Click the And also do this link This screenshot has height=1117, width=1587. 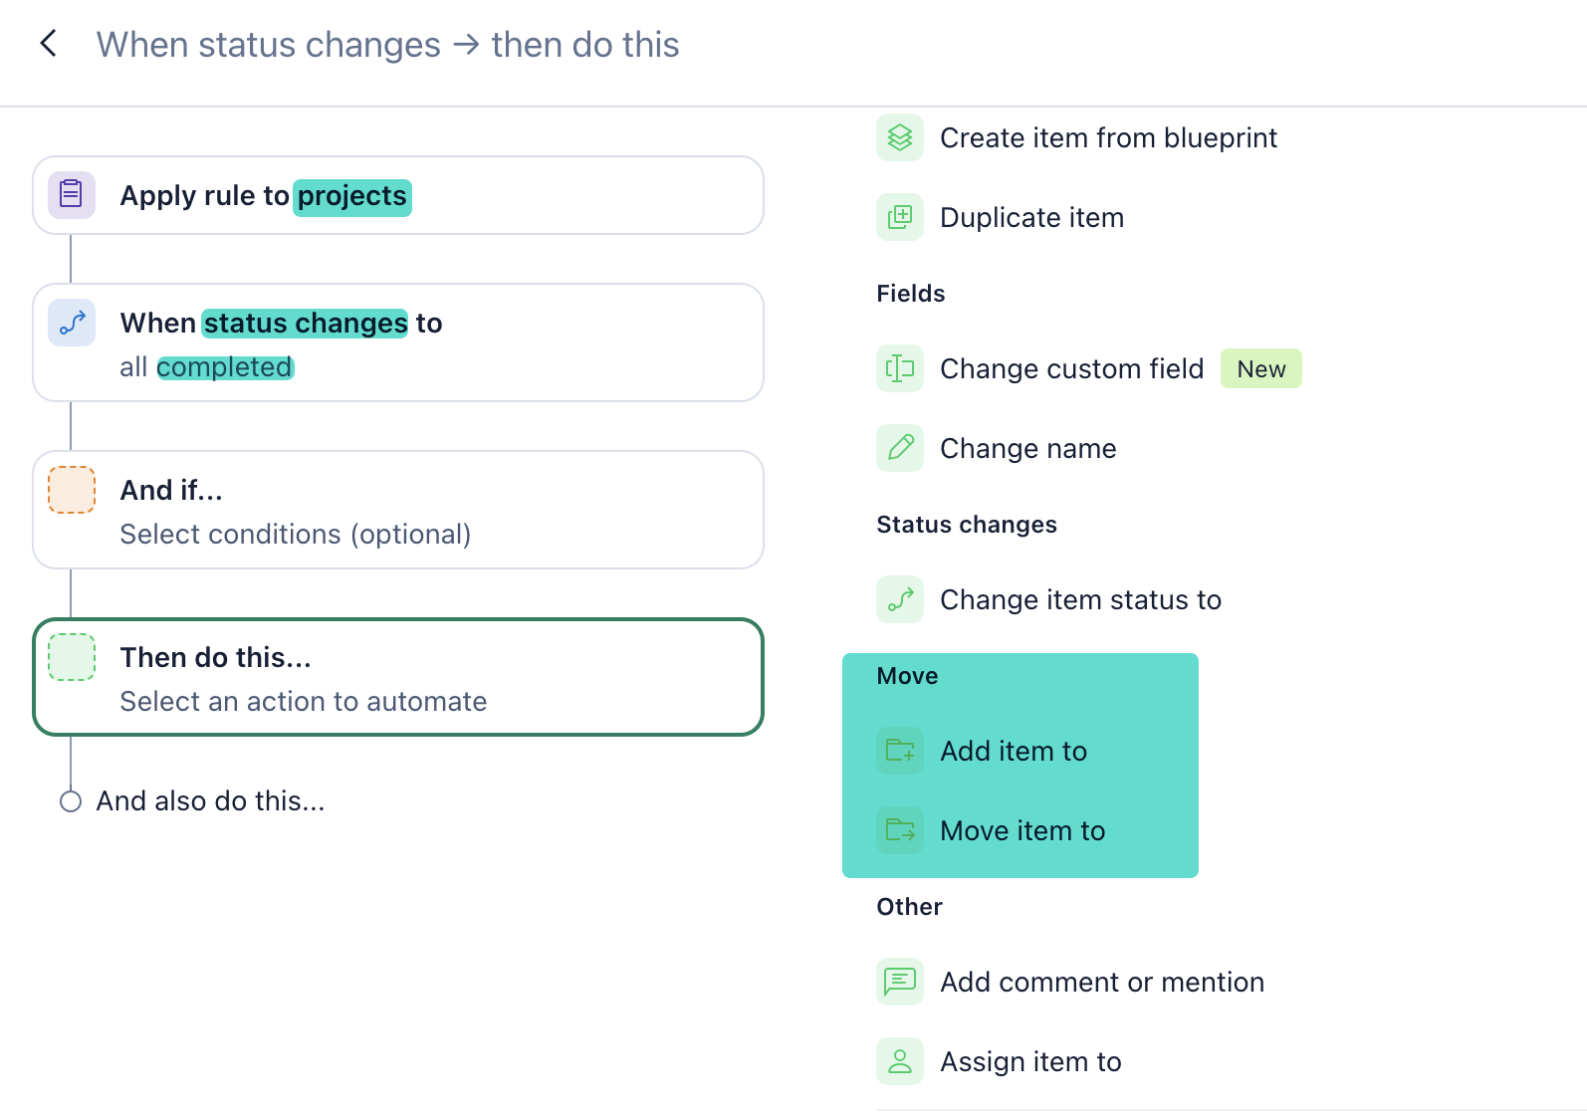click(210, 801)
